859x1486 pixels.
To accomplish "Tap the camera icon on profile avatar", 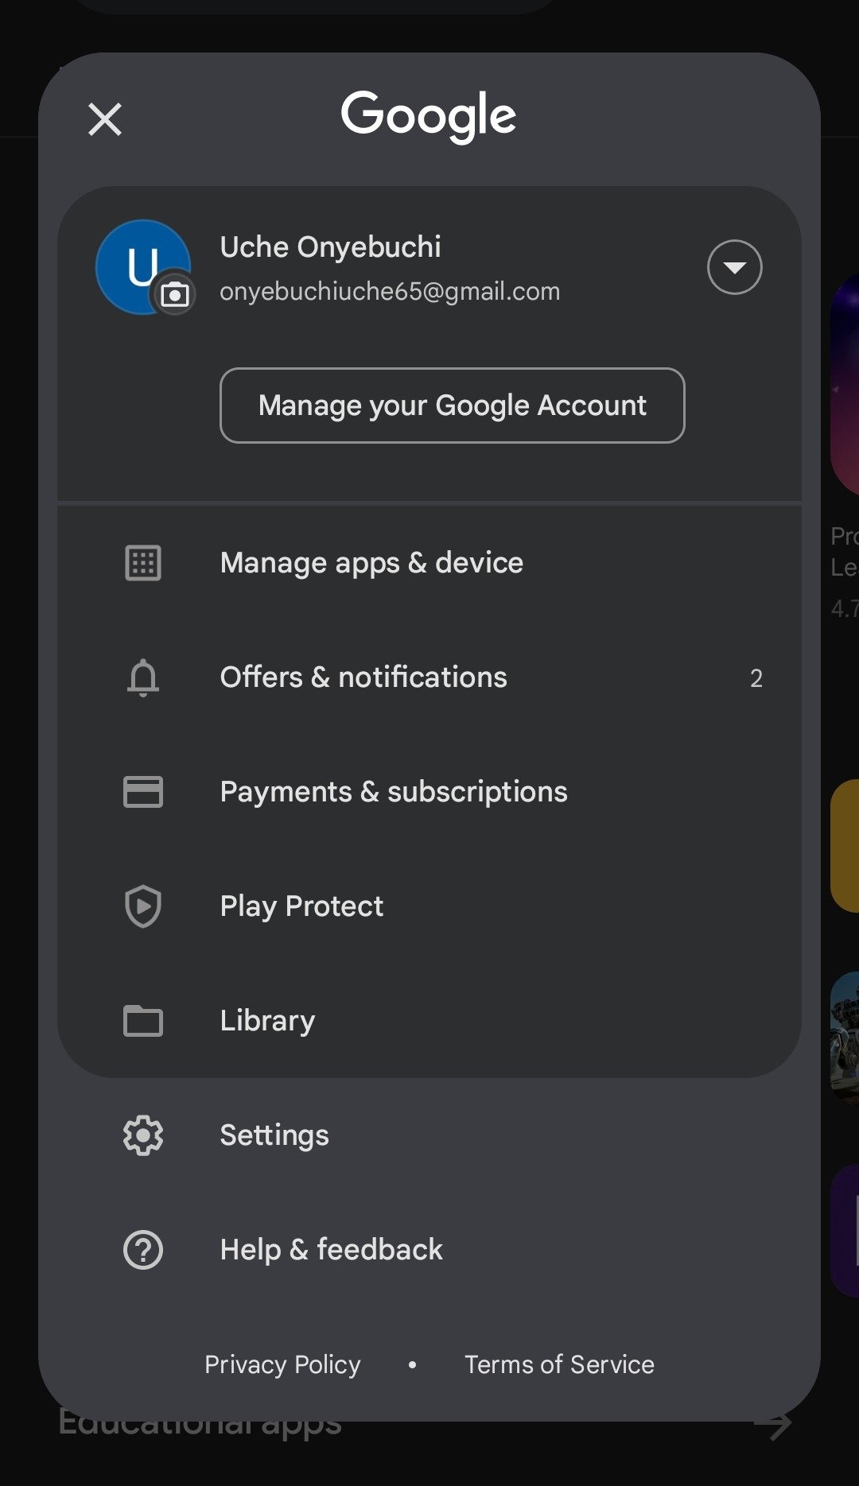I will [174, 295].
